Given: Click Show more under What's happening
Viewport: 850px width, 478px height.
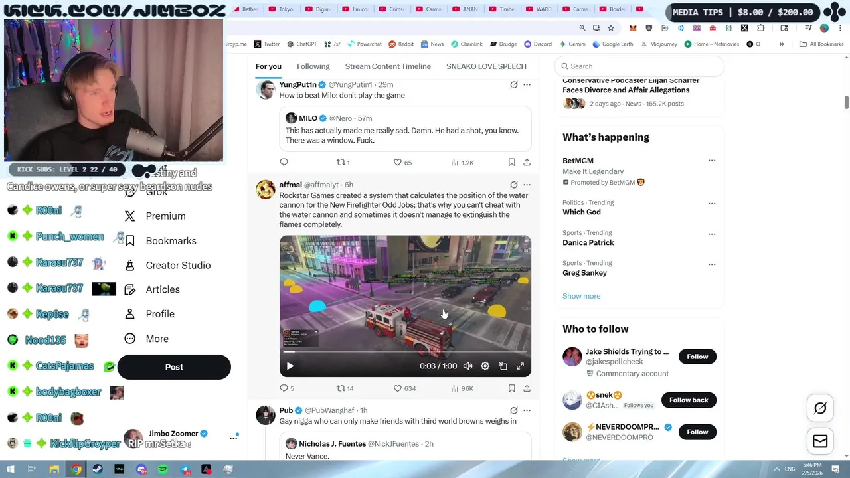Looking at the screenshot, I should click(x=581, y=296).
